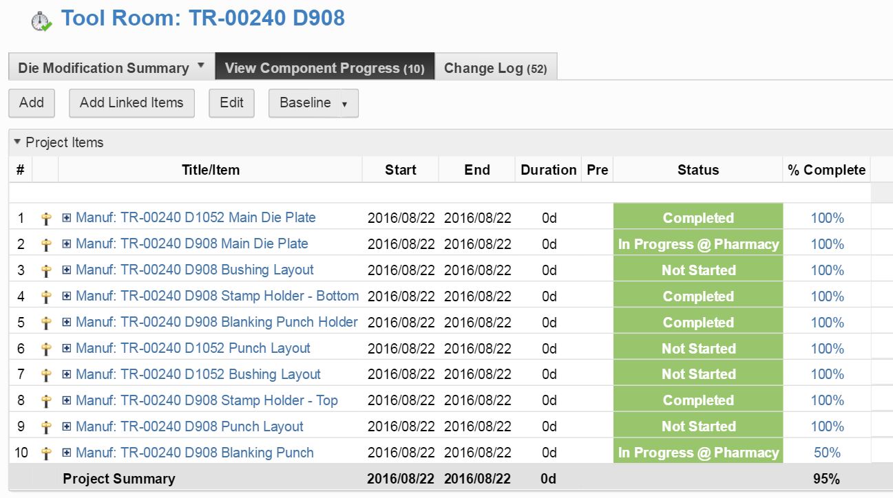This screenshot has height=498, width=893.
Task: Click pin icon for D908 Main Die Plate
Action: coord(46,244)
